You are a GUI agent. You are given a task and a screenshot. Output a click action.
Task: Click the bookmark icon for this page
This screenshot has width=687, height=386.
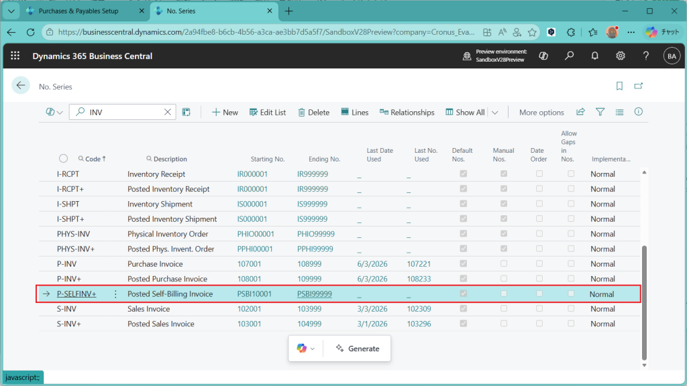tap(619, 86)
